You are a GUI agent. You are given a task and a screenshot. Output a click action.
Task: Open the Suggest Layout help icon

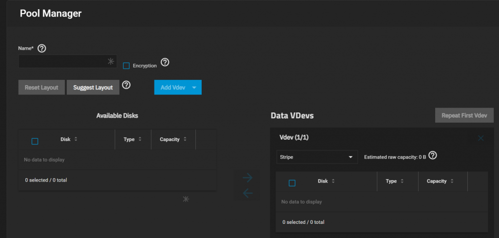[x=127, y=85]
